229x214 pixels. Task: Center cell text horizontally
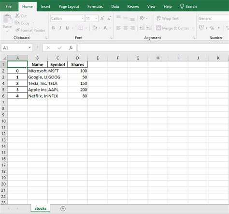pos(126,28)
